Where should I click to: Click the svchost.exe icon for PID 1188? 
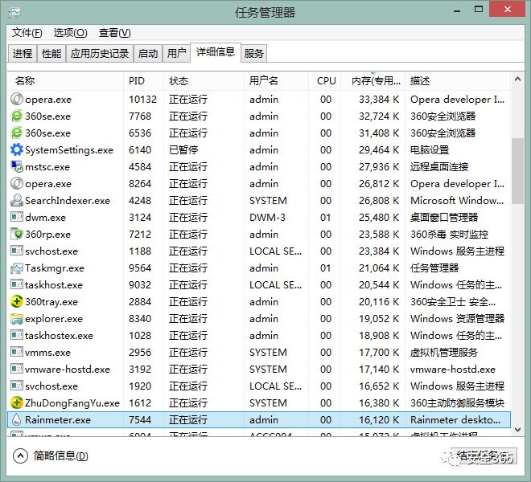click(x=17, y=251)
